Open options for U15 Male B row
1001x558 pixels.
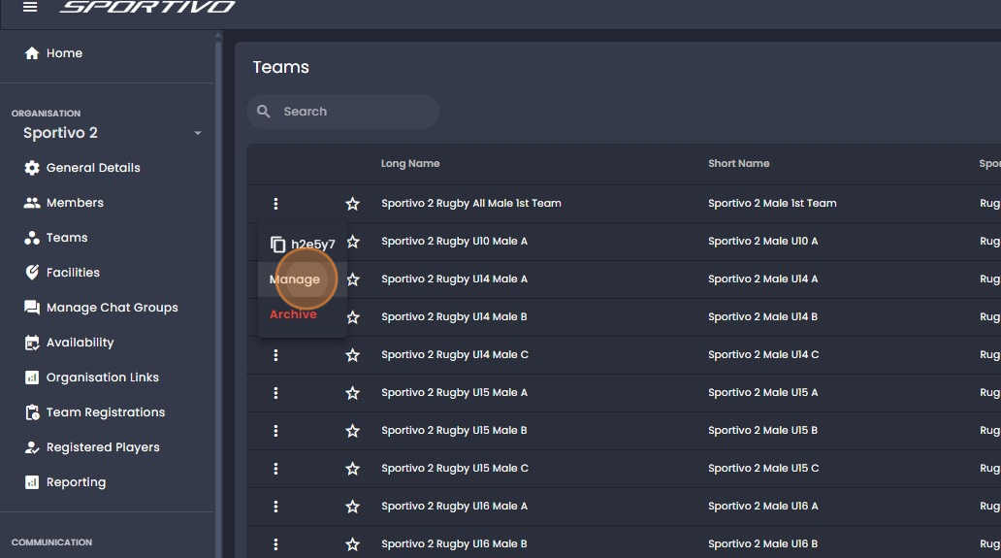275,431
